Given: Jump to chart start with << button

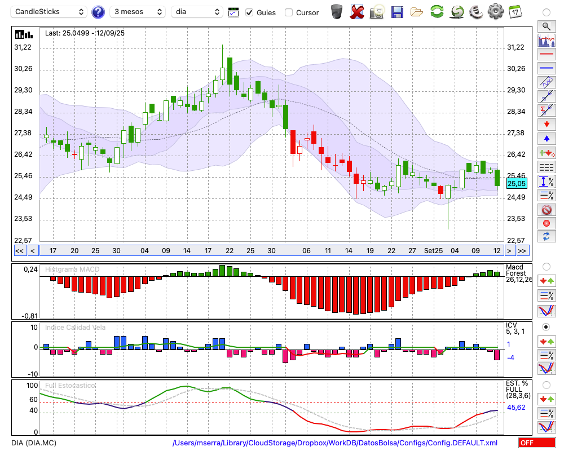Looking at the screenshot, I should pos(20,251).
